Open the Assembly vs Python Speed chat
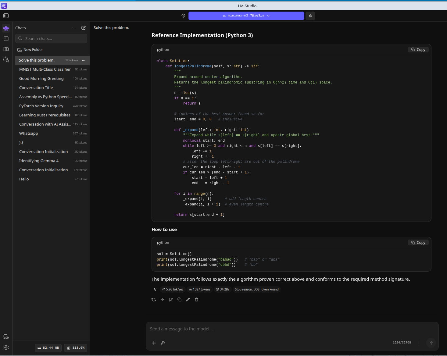 pyautogui.click(x=52, y=97)
